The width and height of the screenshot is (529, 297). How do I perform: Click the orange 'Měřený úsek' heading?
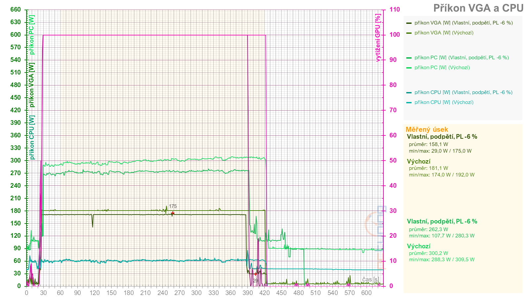[x=427, y=129]
